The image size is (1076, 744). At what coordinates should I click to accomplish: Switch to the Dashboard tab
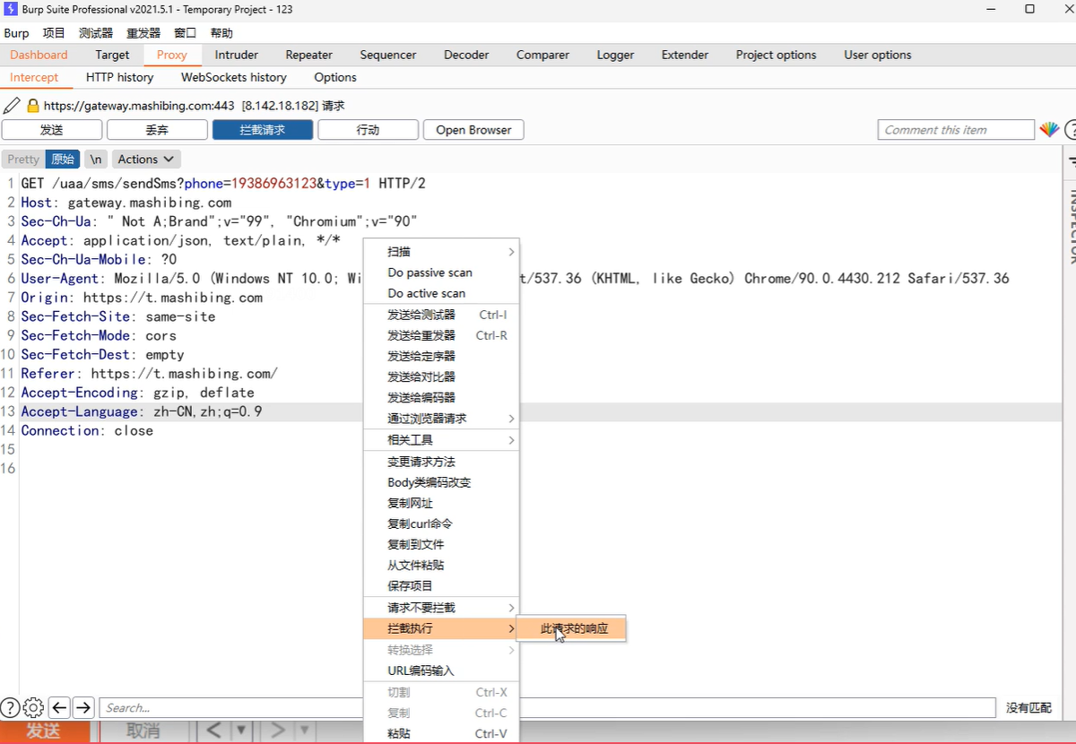39,55
